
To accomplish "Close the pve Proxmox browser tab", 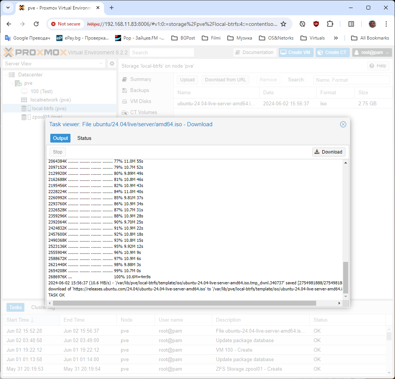I will coord(98,8).
